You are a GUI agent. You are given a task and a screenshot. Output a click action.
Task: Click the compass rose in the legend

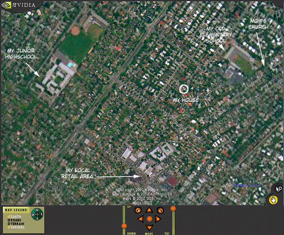[37, 214]
